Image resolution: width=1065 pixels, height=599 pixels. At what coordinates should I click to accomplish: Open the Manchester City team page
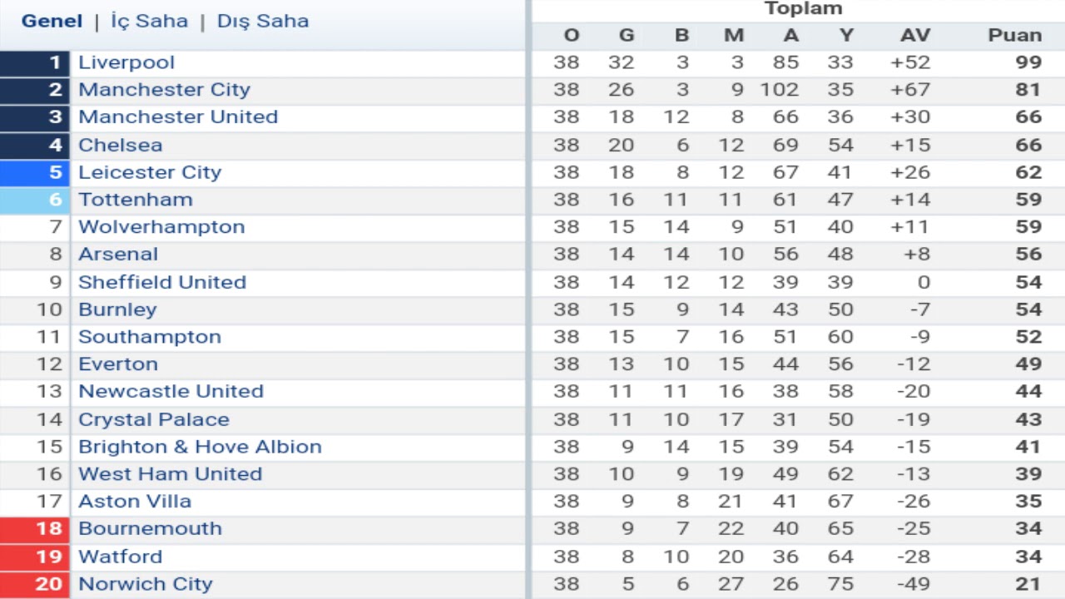tap(164, 90)
